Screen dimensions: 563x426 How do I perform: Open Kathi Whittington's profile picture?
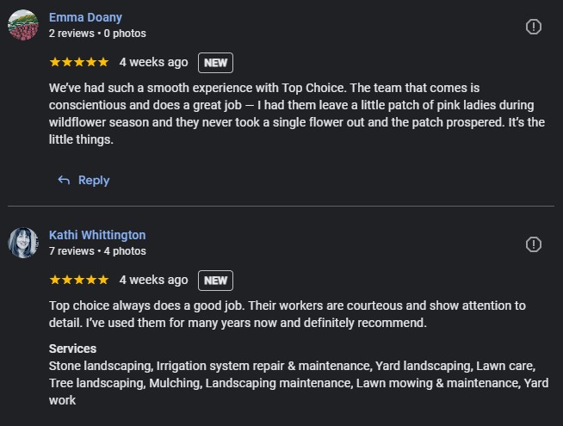pyautogui.click(x=23, y=243)
